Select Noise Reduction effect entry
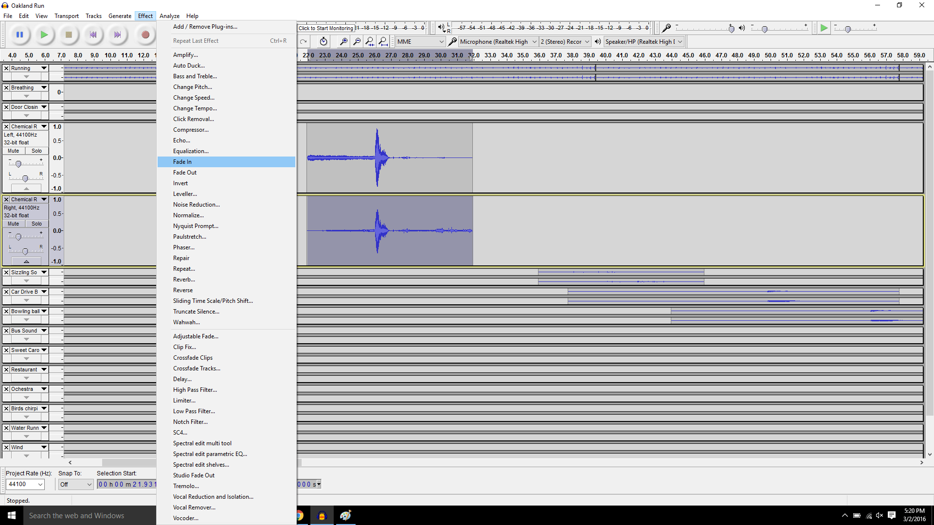The height and width of the screenshot is (525, 934). click(197, 205)
